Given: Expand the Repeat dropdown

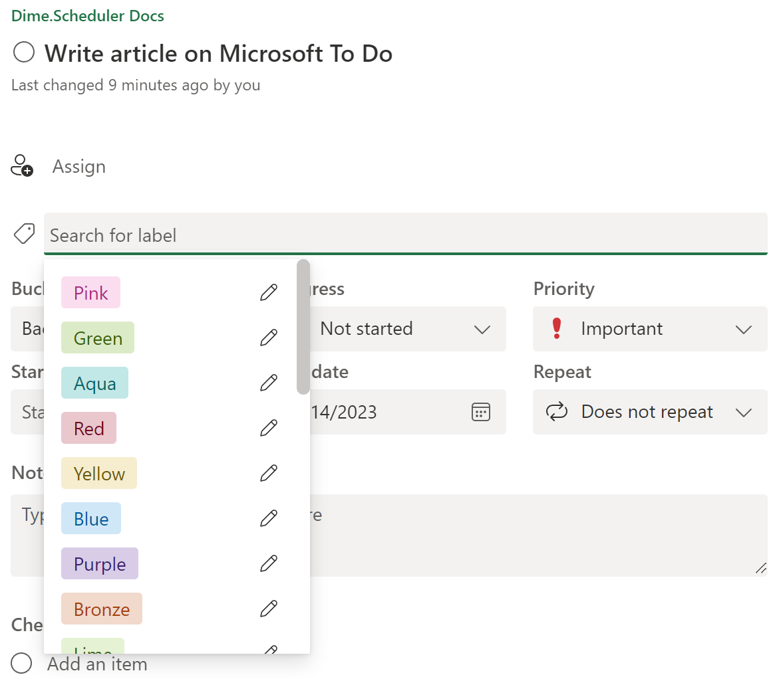Looking at the screenshot, I should tap(649, 412).
